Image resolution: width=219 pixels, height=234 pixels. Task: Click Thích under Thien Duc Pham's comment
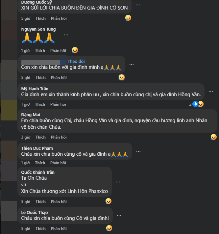pyautogui.click(x=40, y=163)
